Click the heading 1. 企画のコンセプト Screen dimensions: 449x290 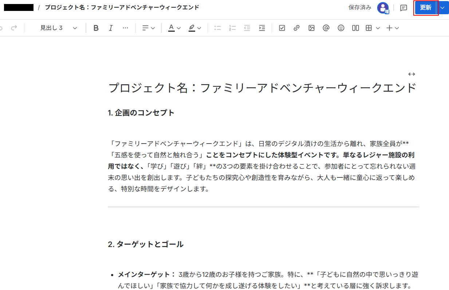(x=141, y=113)
